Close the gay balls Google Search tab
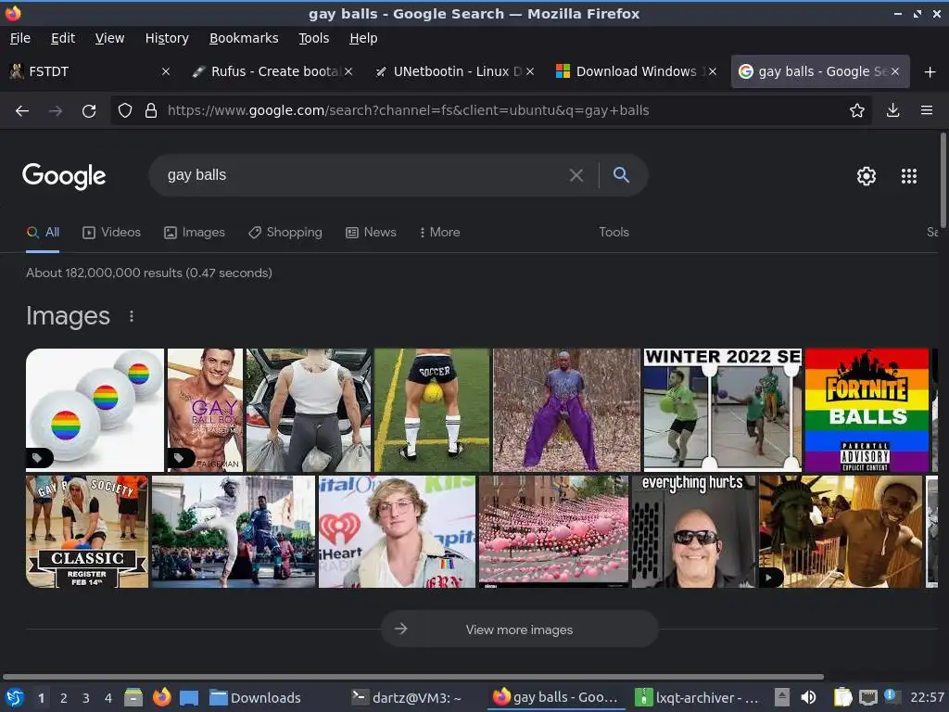949x712 pixels. [895, 71]
